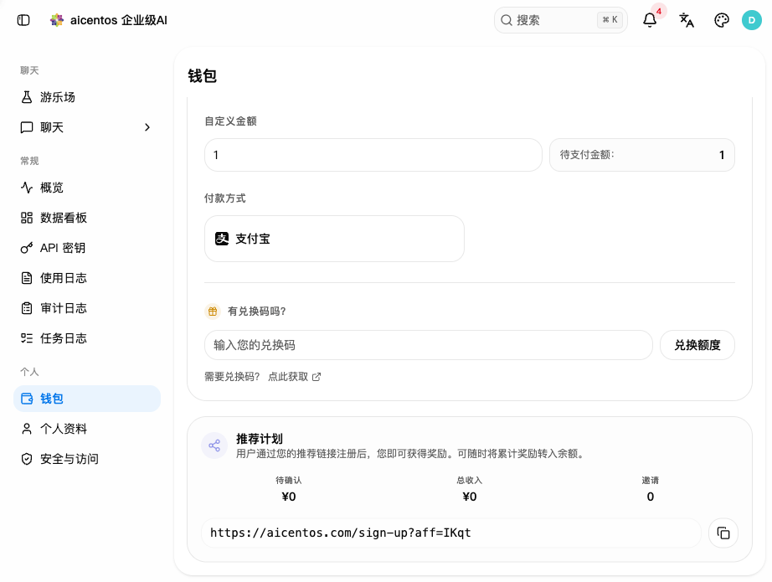Open API 密钥 page
This screenshot has height=582, width=772.
pyautogui.click(x=87, y=248)
